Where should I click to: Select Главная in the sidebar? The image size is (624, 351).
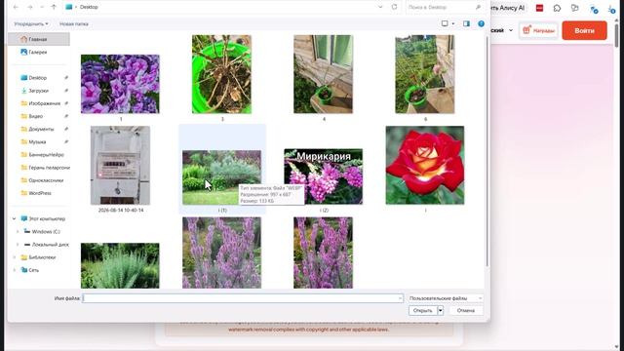click(39, 39)
